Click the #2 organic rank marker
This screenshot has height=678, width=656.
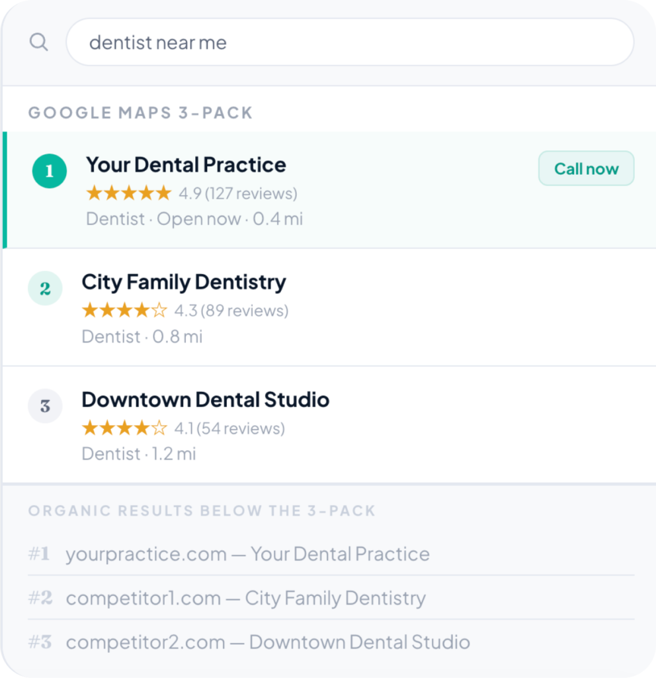(40, 598)
